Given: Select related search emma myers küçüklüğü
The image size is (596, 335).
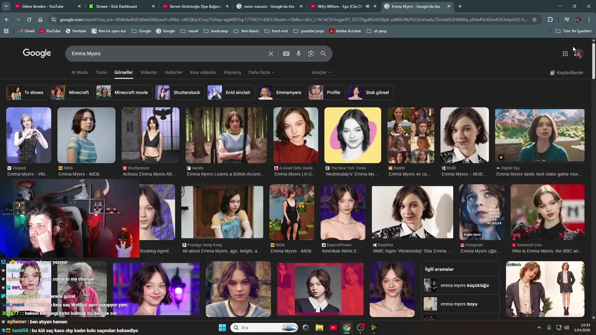Looking at the screenshot, I should pos(461,285).
